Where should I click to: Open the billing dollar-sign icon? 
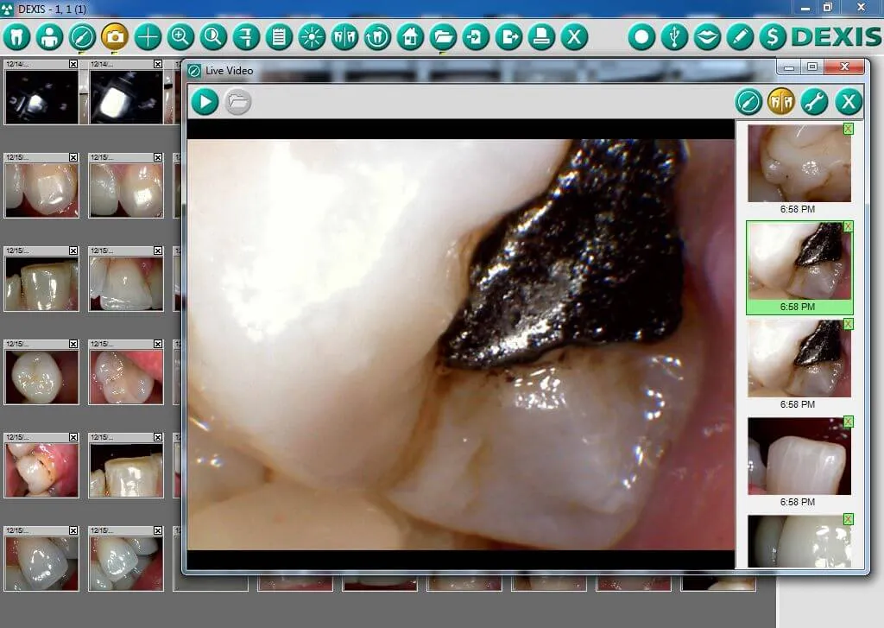coord(772,38)
